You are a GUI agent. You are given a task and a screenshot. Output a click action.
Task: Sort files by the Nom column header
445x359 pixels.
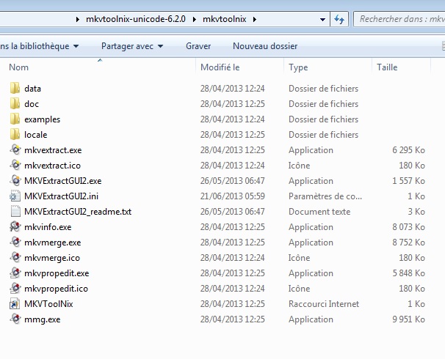[19, 67]
